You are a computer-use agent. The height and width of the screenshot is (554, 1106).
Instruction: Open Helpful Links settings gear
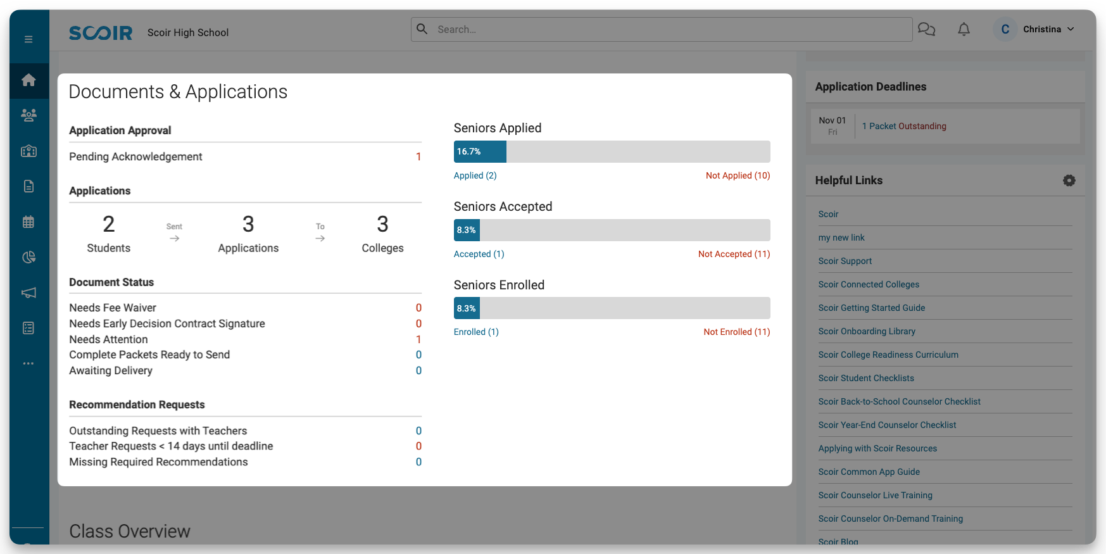(1069, 180)
